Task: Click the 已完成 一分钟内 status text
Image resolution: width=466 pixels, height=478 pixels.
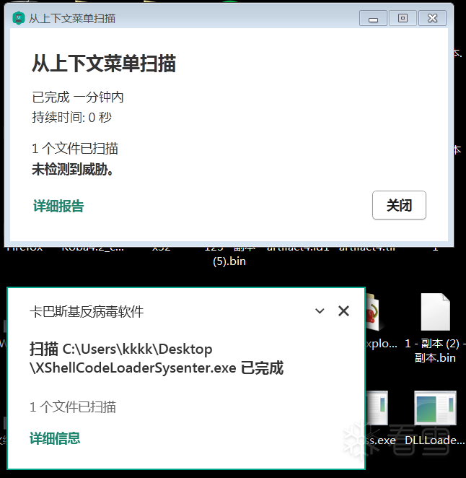Action: pyautogui.click(x=78, y=97)
